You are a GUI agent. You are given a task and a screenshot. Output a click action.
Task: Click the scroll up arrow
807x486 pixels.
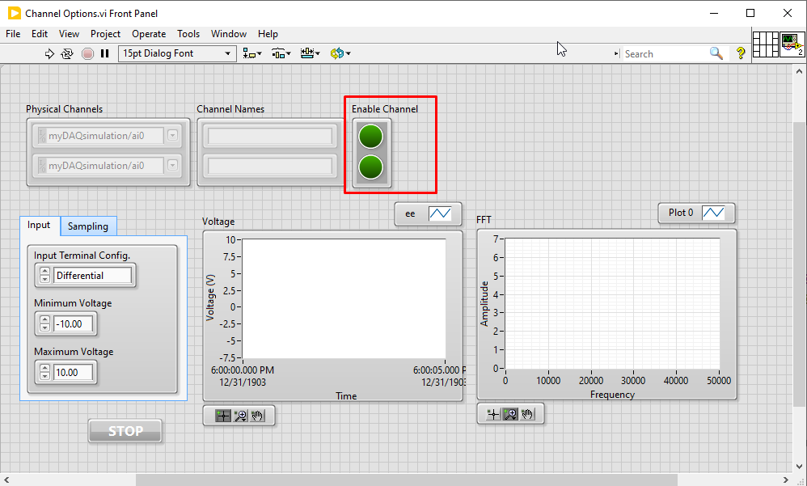[x=799, y=71]
